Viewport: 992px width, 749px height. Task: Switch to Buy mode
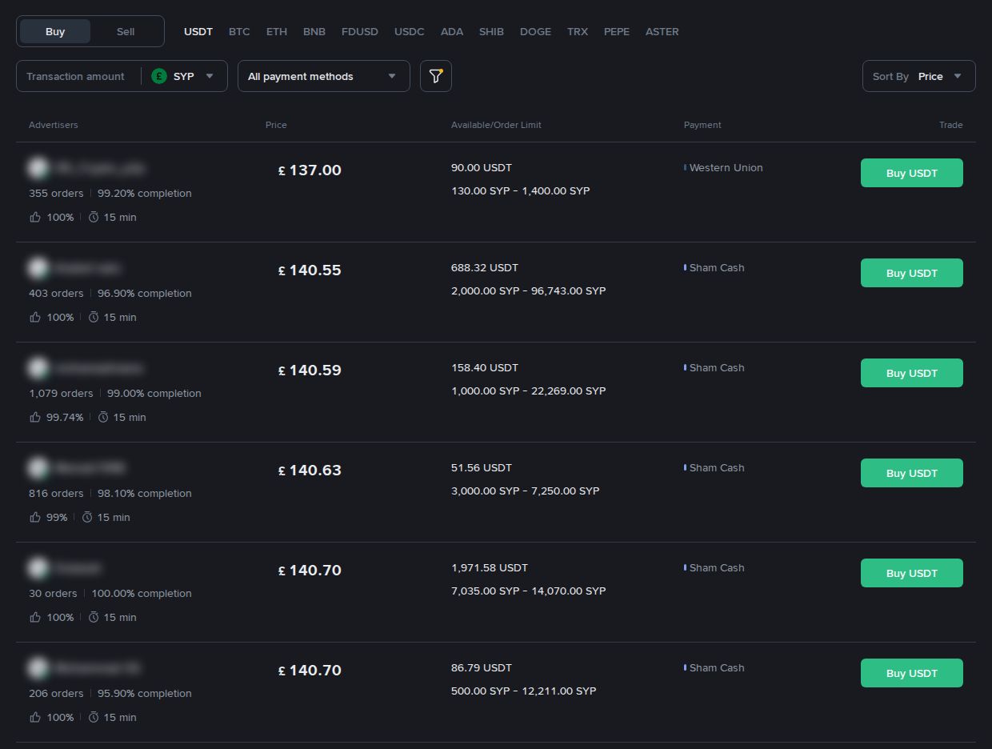(x=55, y=31)
